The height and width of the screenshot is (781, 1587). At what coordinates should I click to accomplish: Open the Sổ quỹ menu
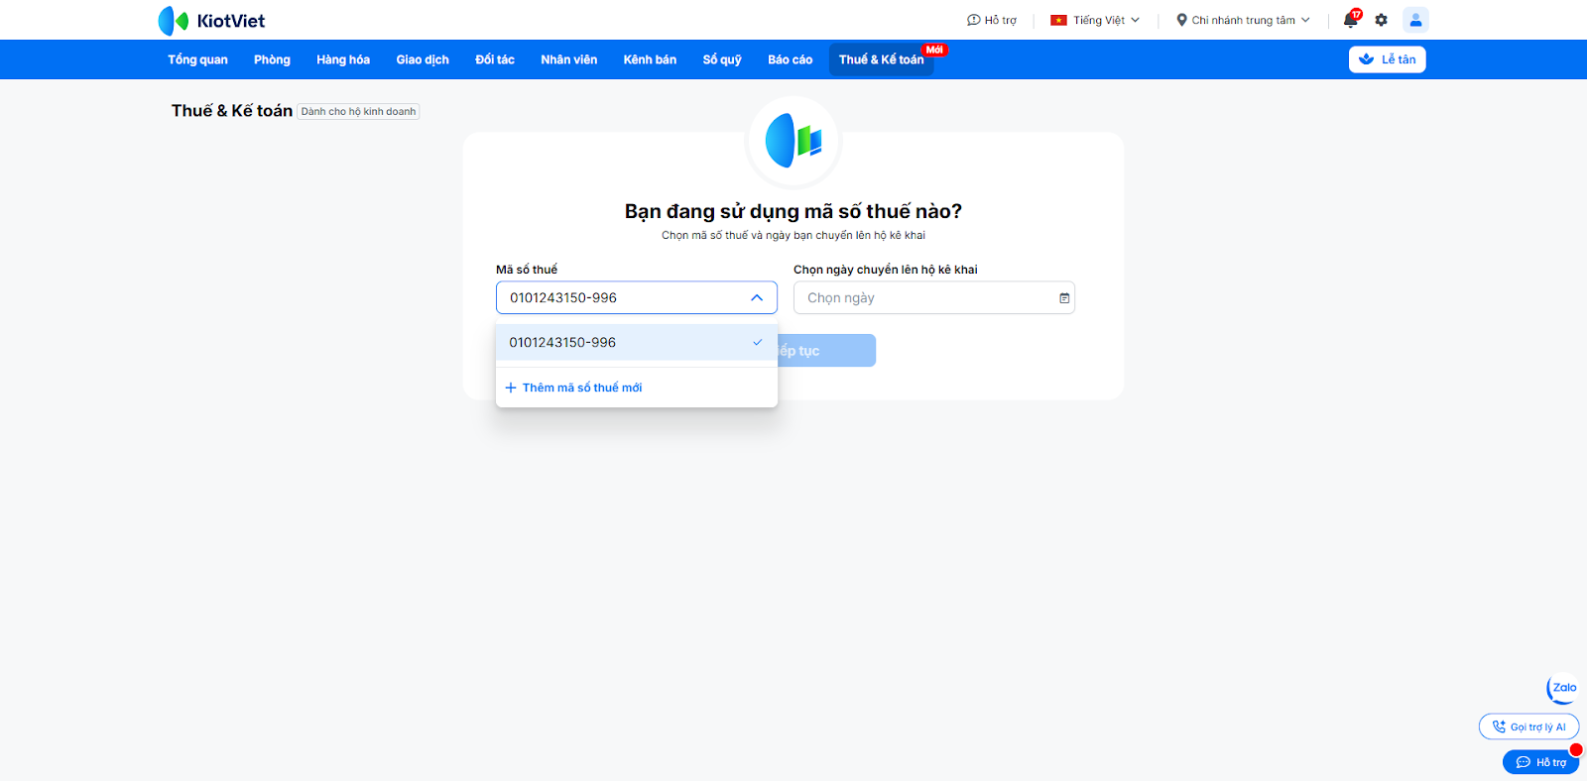coord(722,59)
